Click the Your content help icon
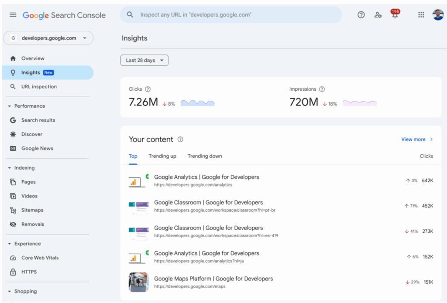The height and width of the screenshot is (303, 447). click(x=180, y=140)
